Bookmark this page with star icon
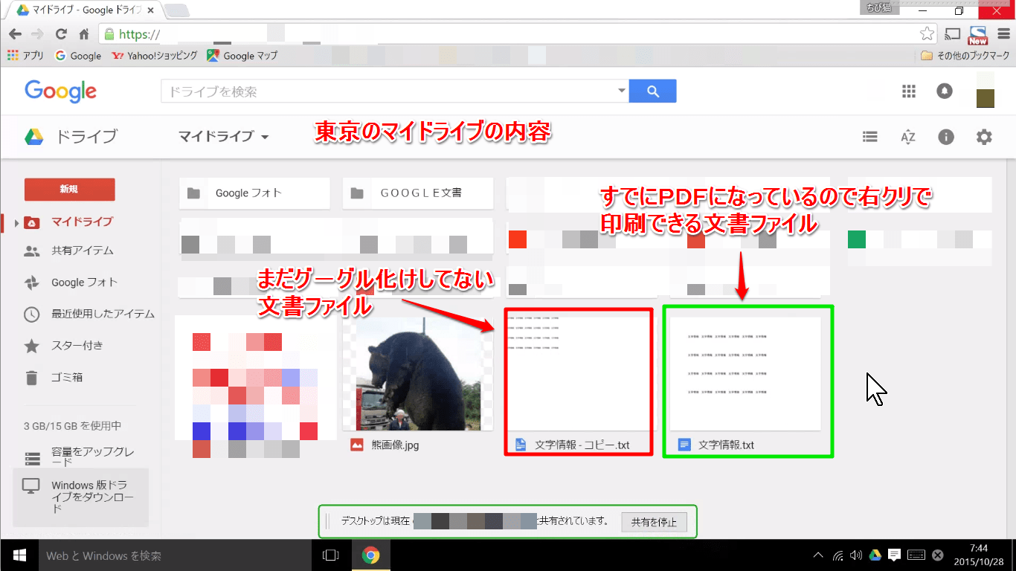 pyautogui.click(x=927, y=34)
